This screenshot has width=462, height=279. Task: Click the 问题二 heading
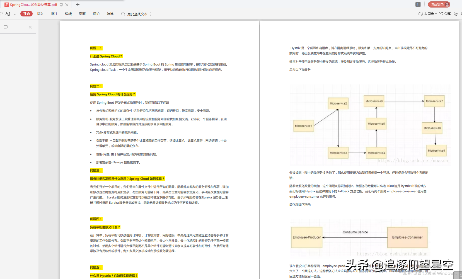96,86
